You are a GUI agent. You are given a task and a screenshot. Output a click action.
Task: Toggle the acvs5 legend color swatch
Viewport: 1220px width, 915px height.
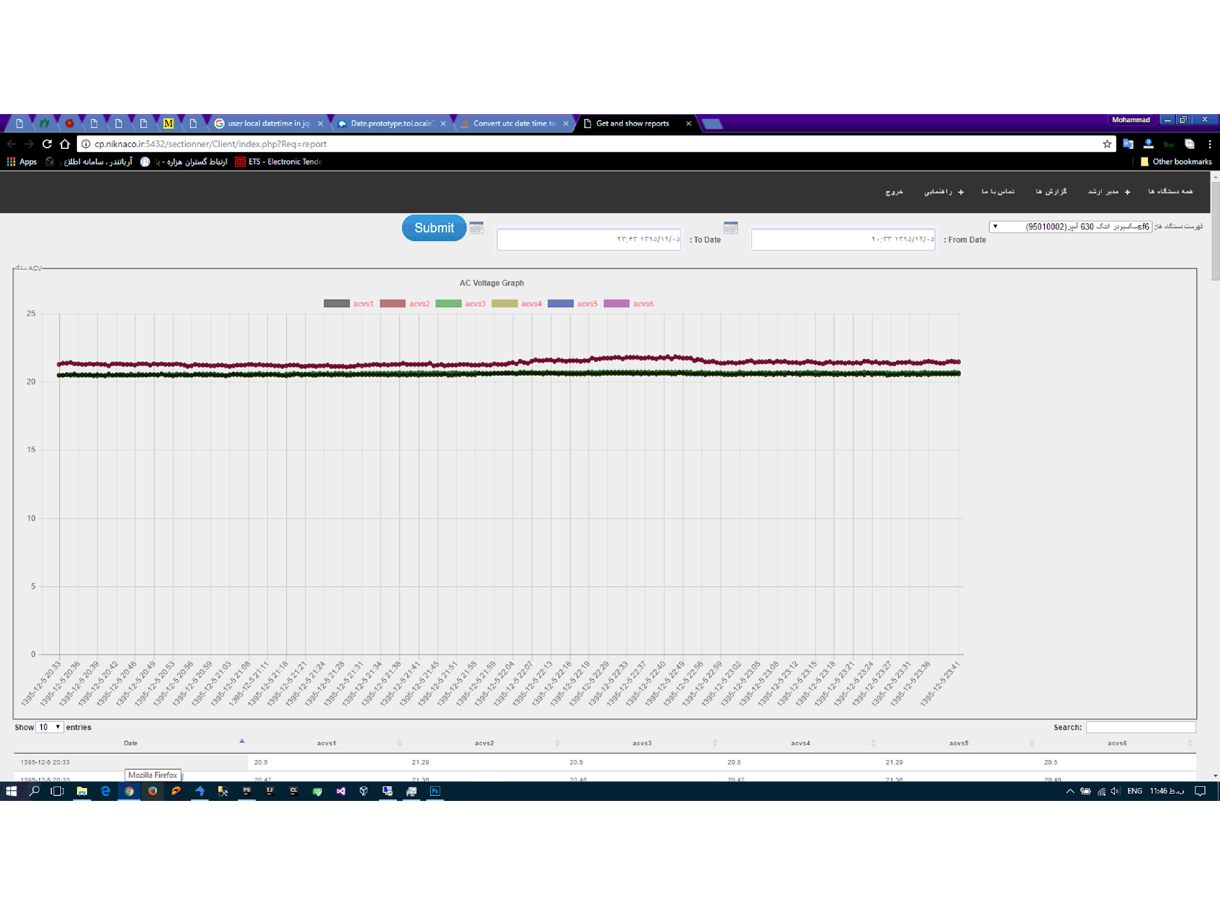tap(560, 304)
